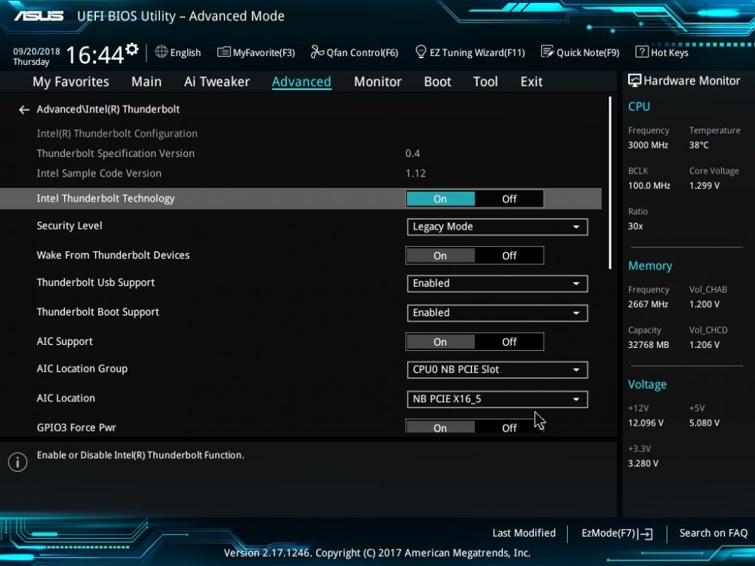
Task: Go to the Boot tab
Action: 437,82
